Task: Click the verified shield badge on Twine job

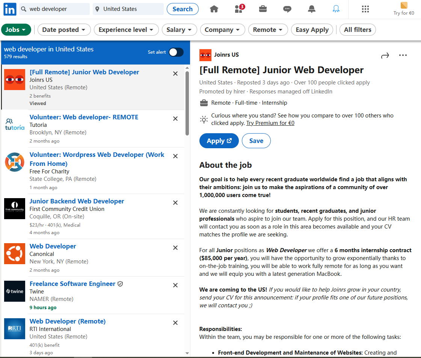Action: coord(120,284)
